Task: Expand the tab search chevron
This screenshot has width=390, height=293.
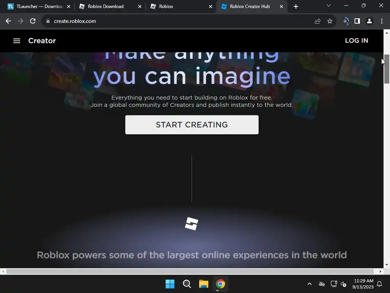Action: click(329, 5)
